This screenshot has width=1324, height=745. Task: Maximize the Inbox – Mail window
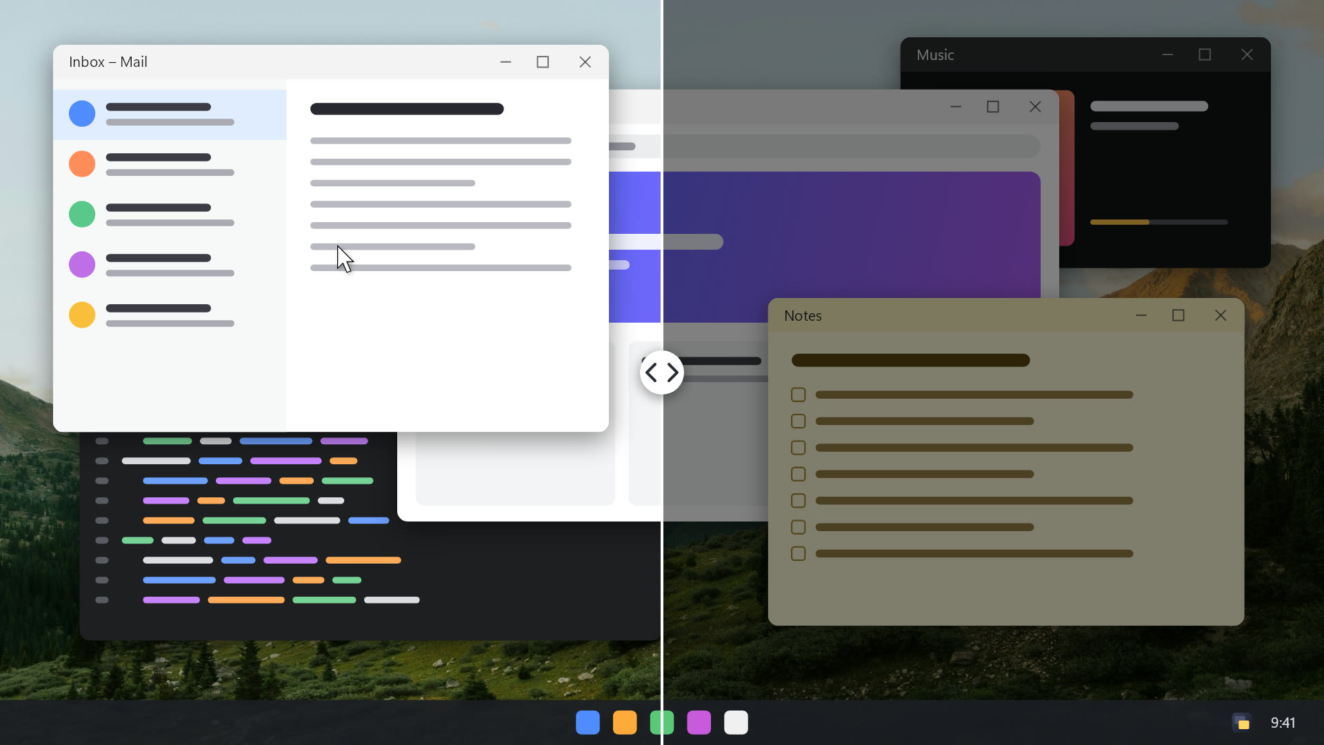(543, 62)
